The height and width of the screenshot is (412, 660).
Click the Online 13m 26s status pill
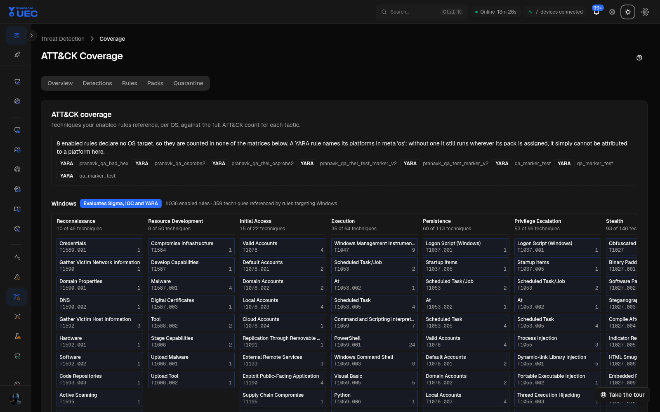pyautogui.click(x=496, y=12)
